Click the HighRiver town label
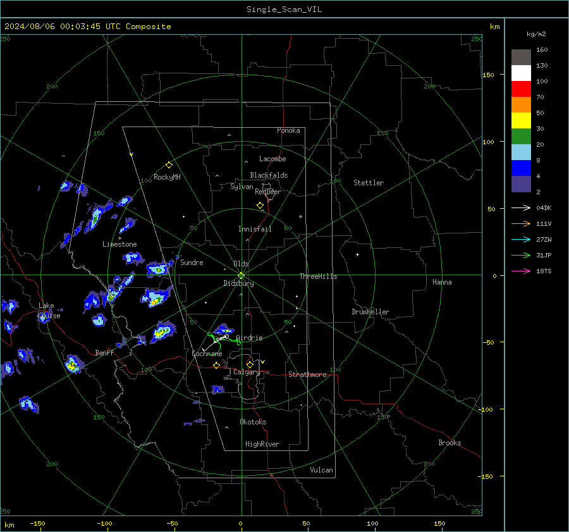Viewport: 569px width, 532px height. (x=262, y=444)
